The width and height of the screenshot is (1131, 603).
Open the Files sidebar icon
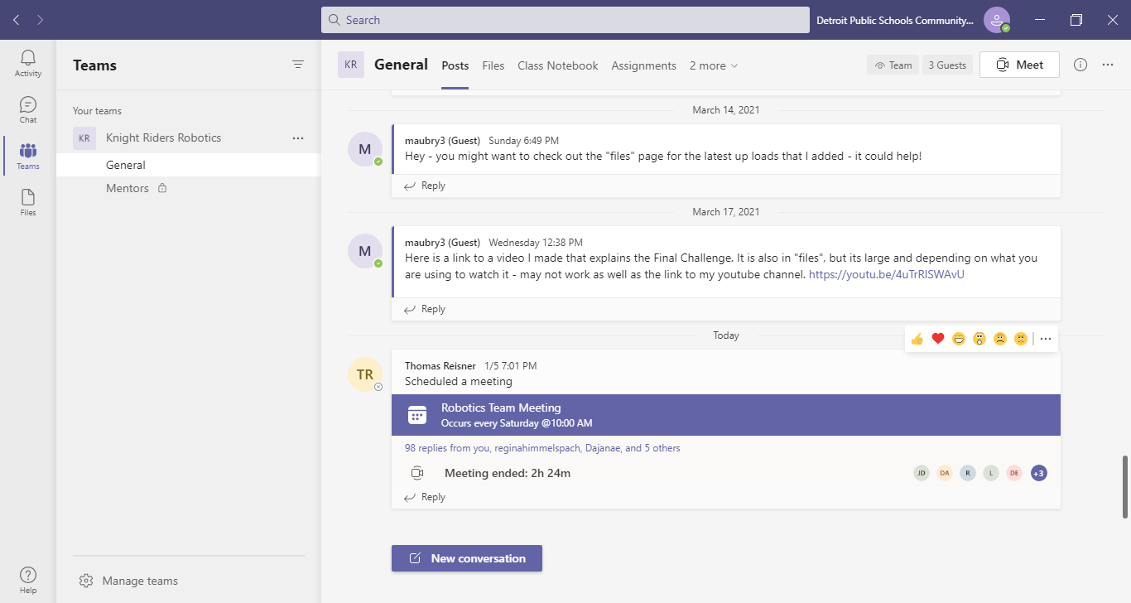tap(28, 202)
